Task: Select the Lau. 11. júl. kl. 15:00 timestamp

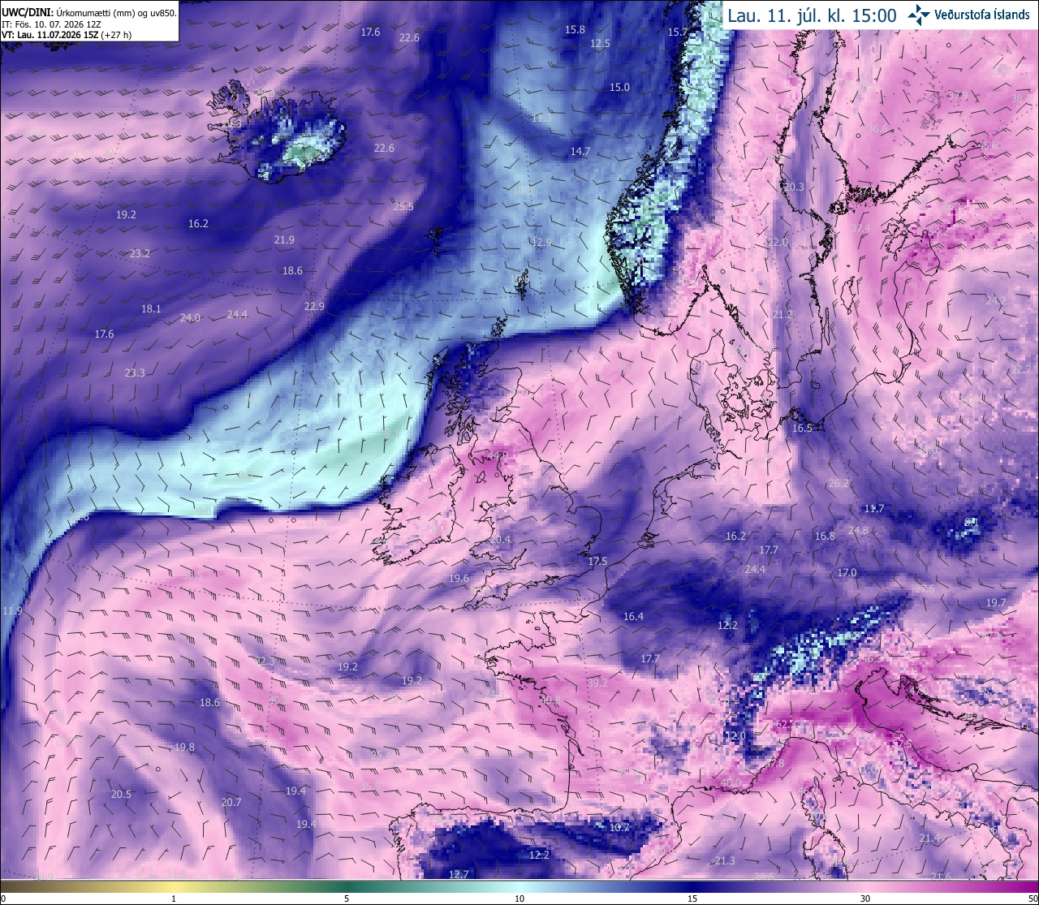Action: (x=812, y=15)
